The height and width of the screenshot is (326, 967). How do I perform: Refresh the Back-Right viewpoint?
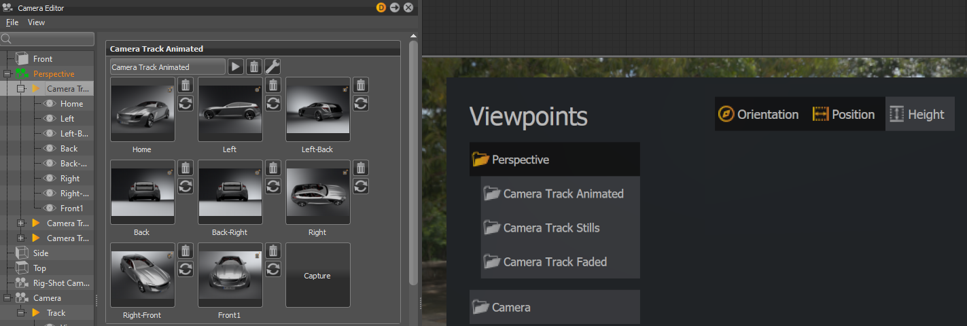pos(273,186)
